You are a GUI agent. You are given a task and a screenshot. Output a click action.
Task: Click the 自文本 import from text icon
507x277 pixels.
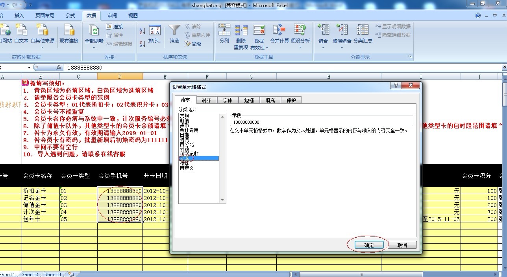point(21,31)
